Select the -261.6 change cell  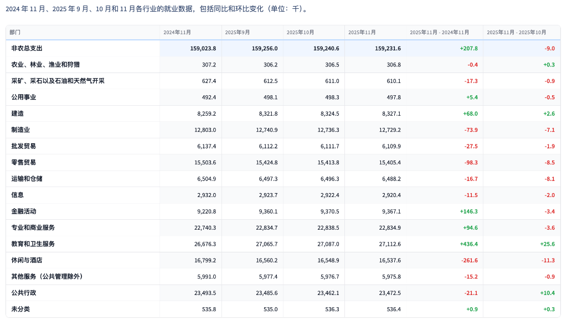pos(469,260)
